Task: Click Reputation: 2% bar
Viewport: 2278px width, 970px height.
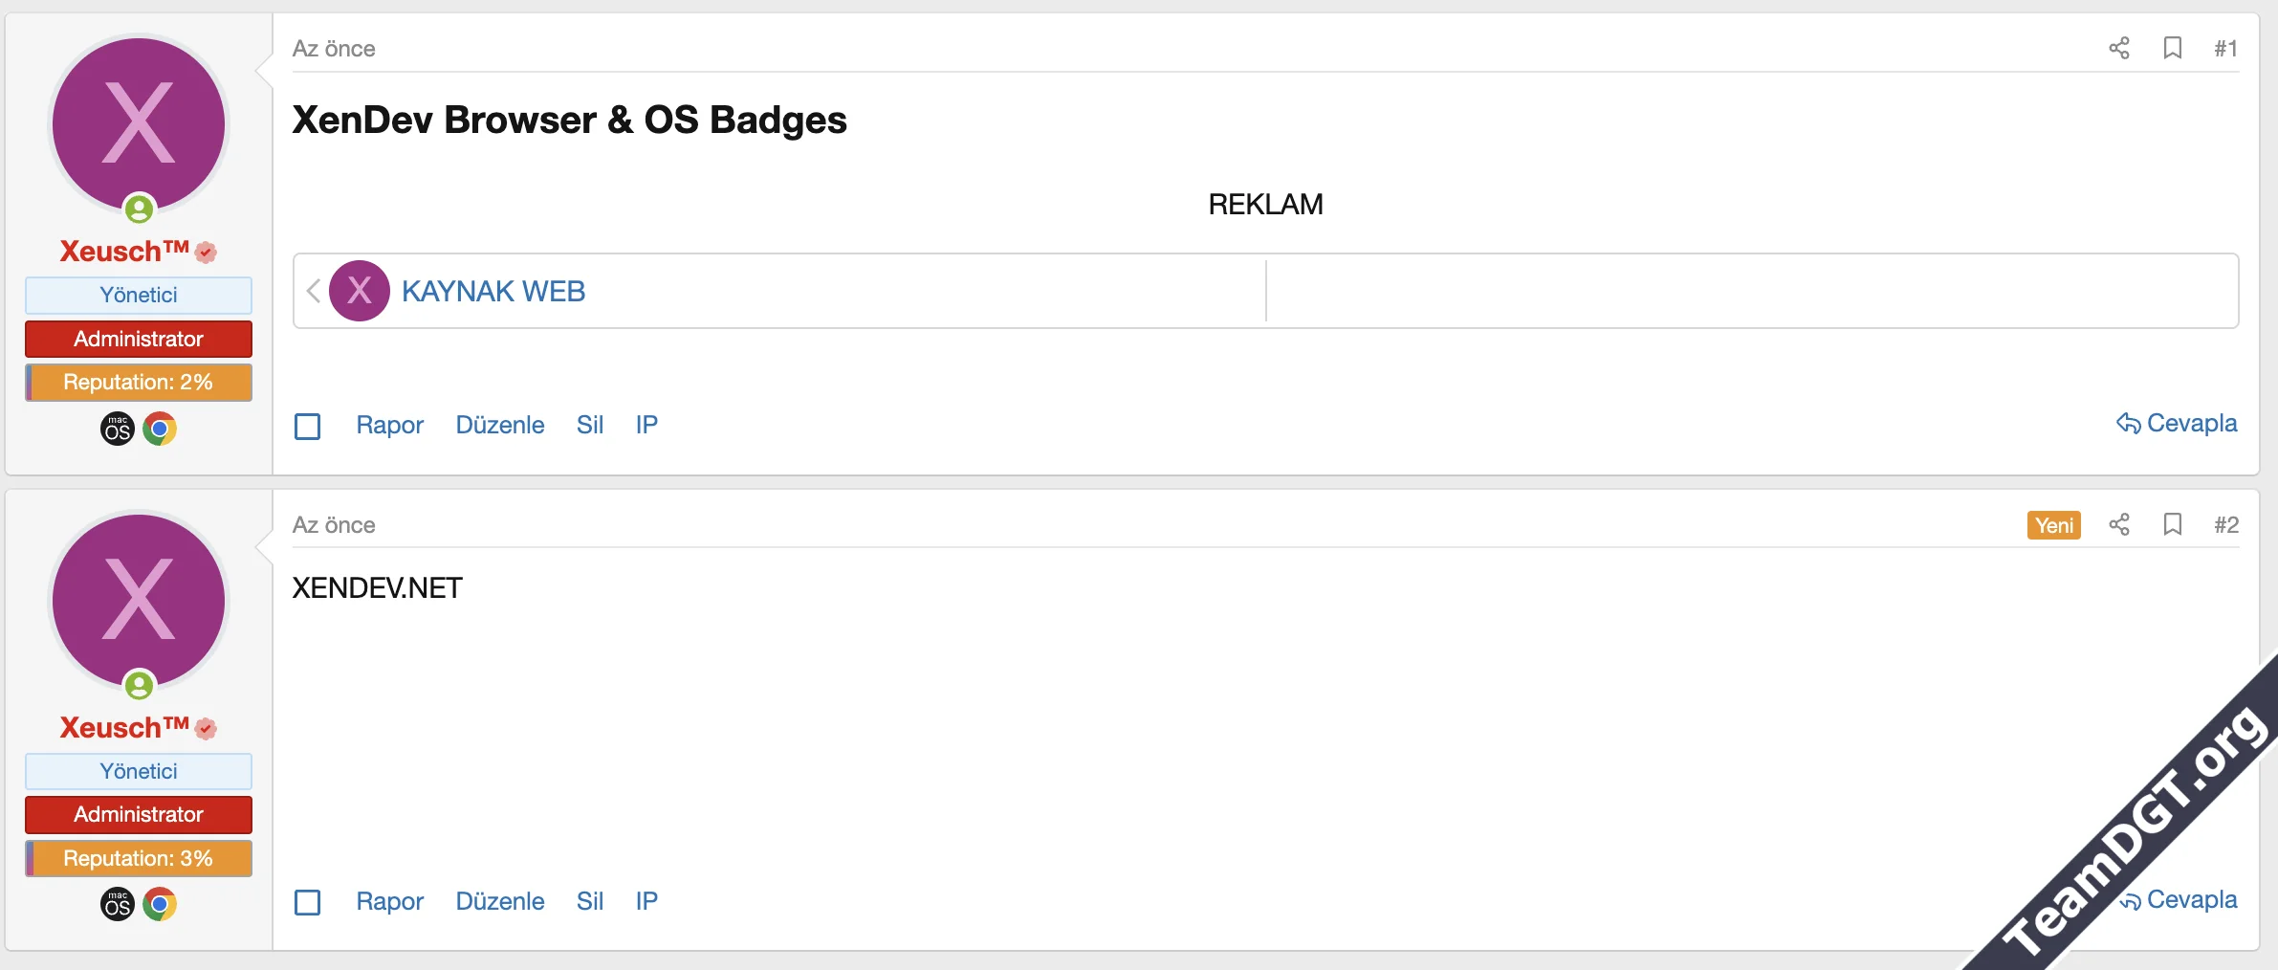Action: click(x=139, y=382)
